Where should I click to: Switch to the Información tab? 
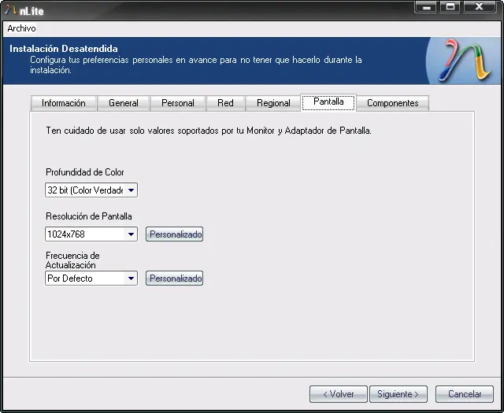64,103
